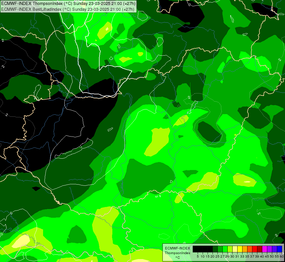The image size is (285, 262).
Task: Click the legend tick label 10
Action: pyautogui.click(x=203, y=256)
